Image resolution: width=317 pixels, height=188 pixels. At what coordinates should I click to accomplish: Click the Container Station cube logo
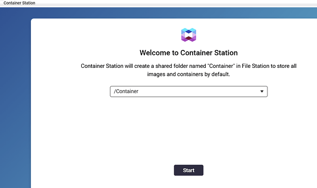pyautogui.click(x=188, y=35)
